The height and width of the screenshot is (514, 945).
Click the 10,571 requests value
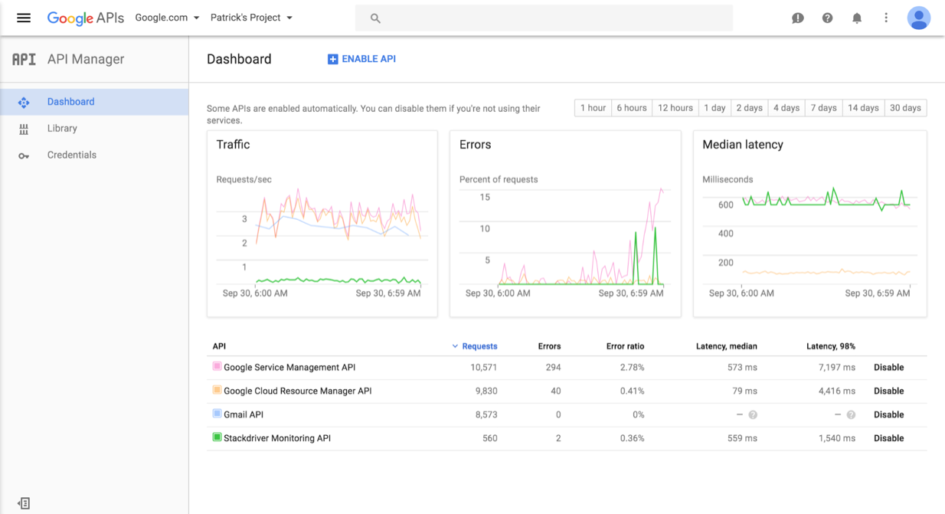(x=484, y=368)
